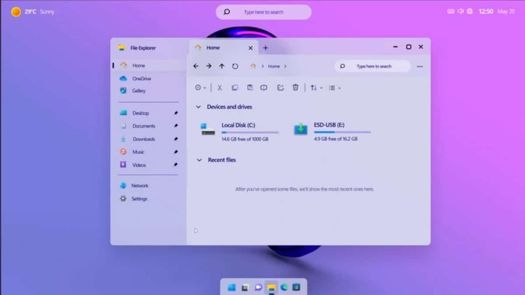Click the Cut scissors icon

[x=220, y=88]
